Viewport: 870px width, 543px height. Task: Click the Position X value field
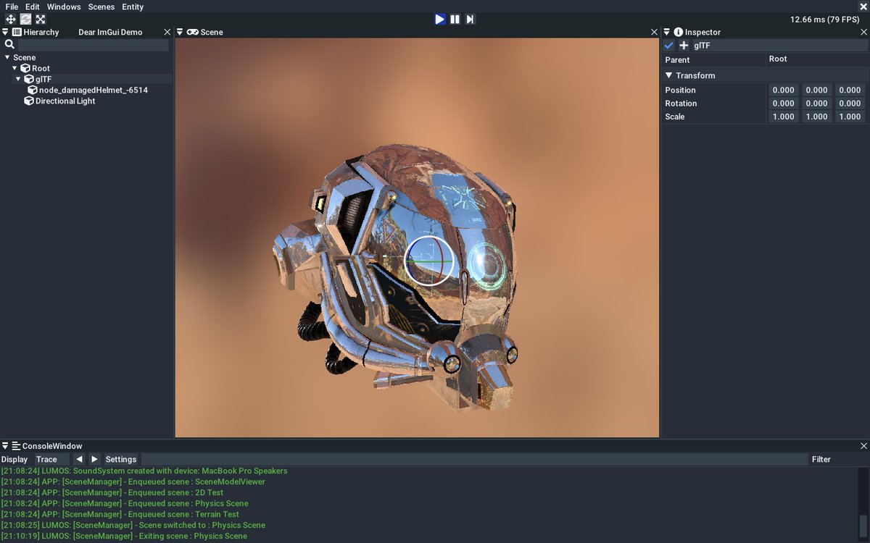tap(783, 90)
